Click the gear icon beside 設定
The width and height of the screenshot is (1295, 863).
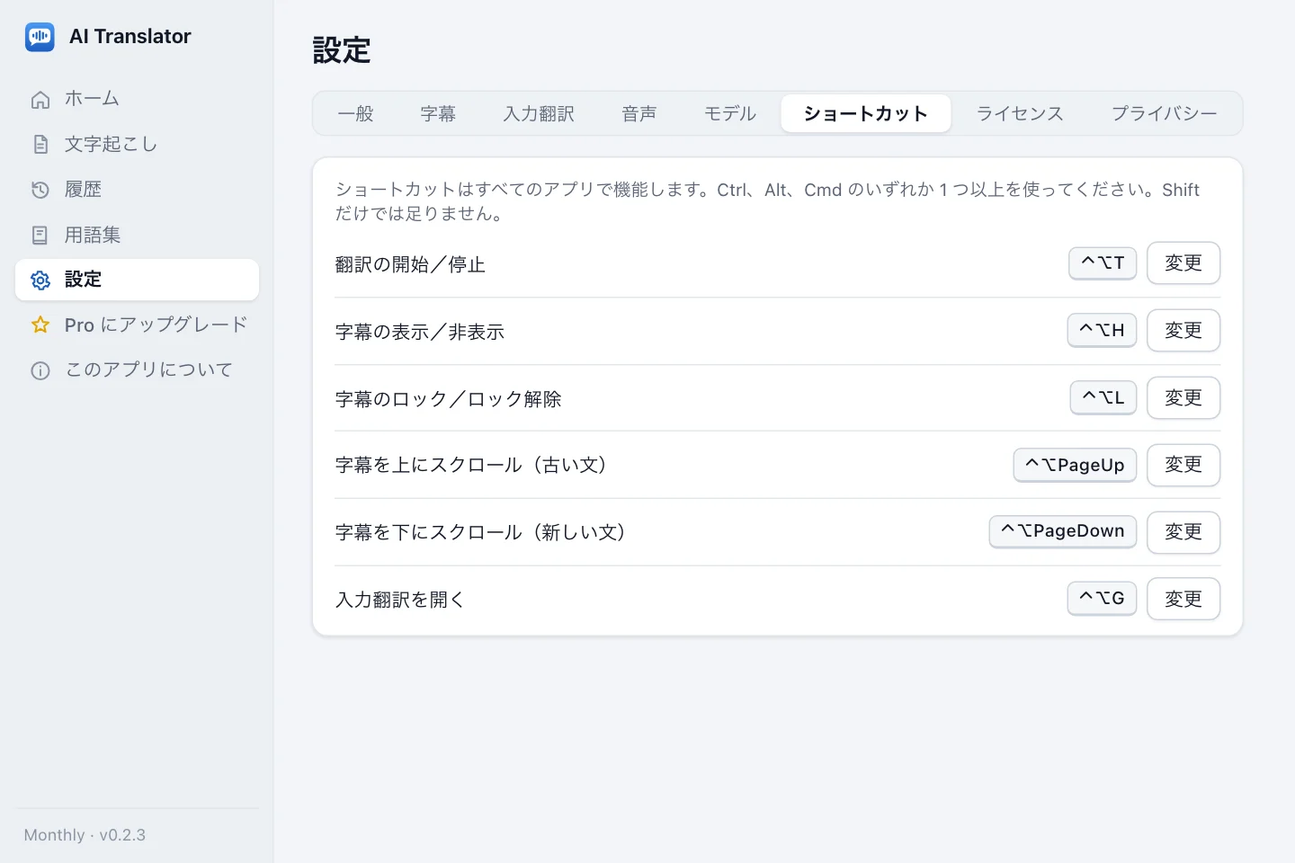pos(40,280)
